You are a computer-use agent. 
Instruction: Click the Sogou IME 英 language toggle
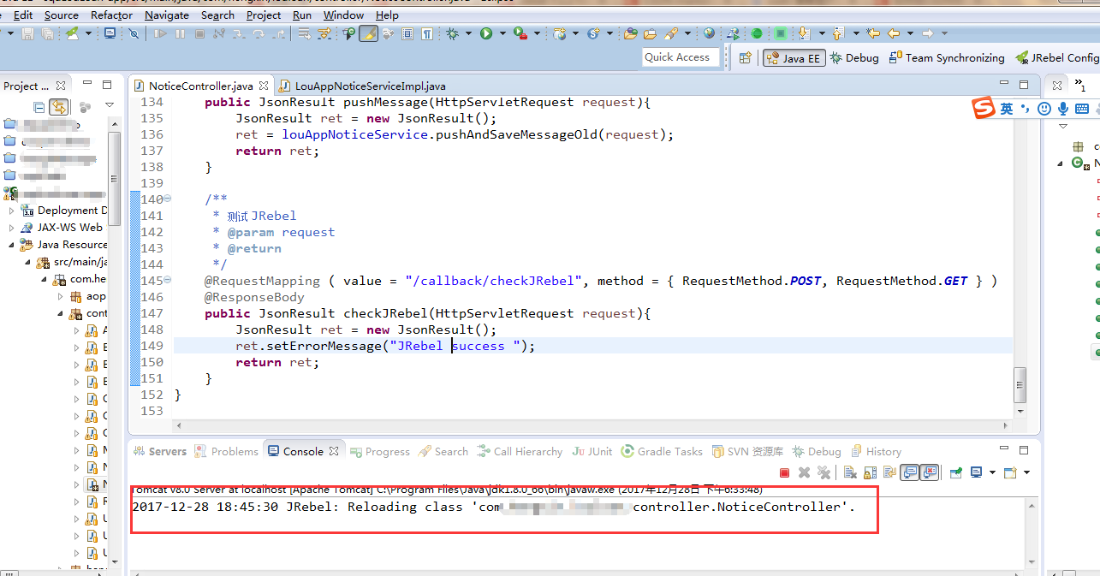click(x=1006, y=109)
